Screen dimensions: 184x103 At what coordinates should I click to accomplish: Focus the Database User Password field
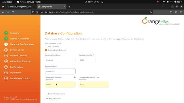pyautogui.click(x=94, y=85)
